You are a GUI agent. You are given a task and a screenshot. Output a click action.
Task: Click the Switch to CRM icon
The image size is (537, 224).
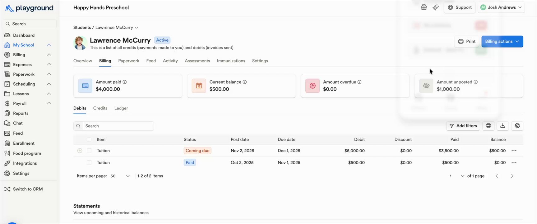7,189
